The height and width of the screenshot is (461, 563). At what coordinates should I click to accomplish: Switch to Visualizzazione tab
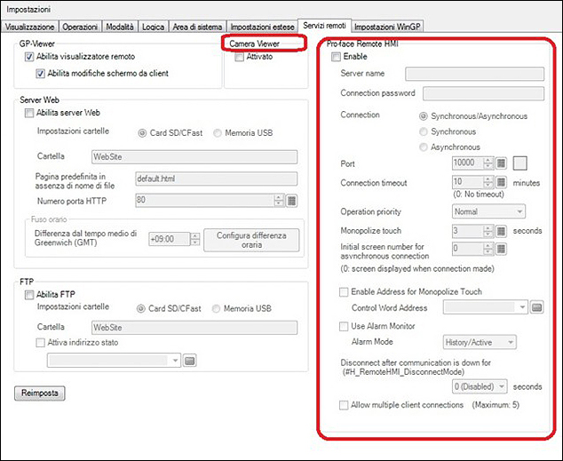pyautogui.click(x=29, y=27)
